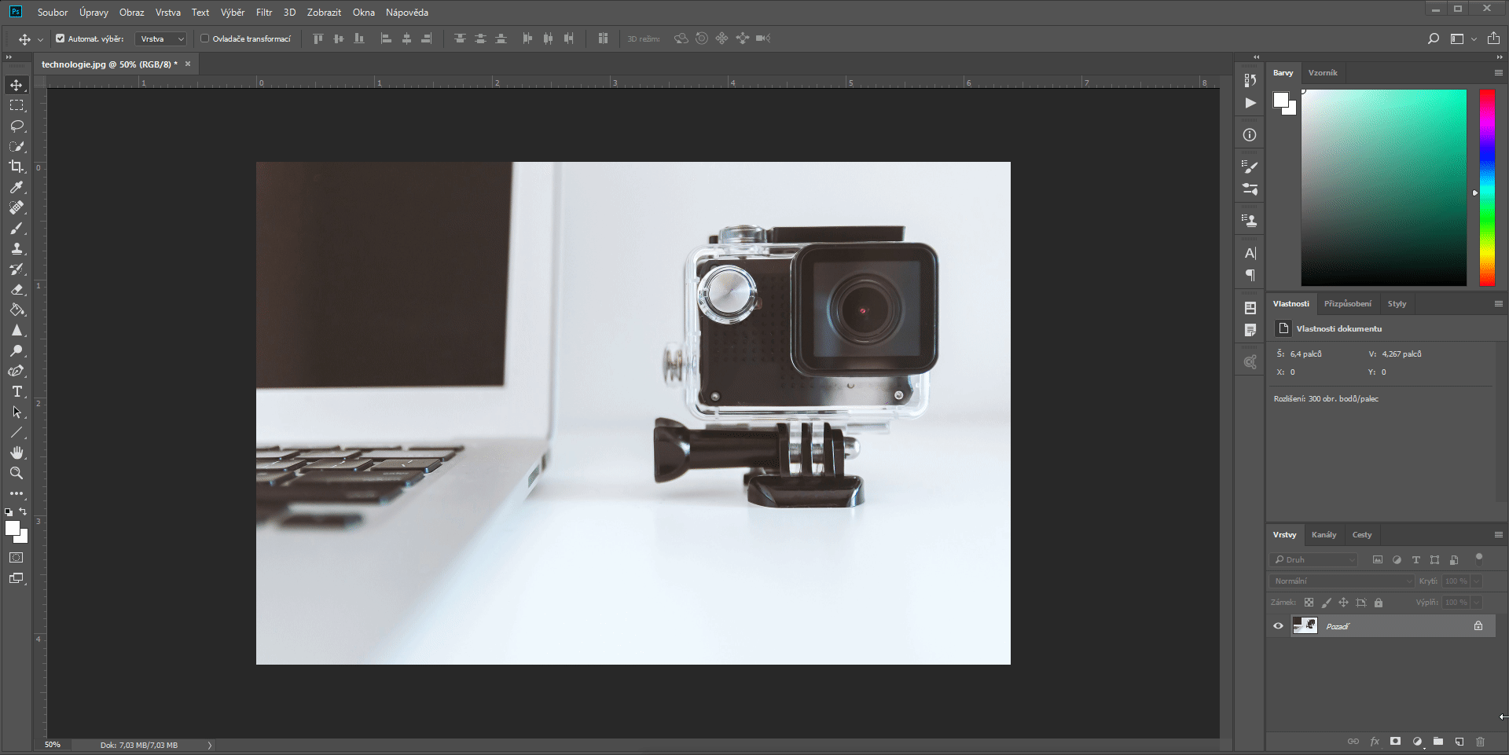Select the Eyedropper tool
The height and width of the screenshot is (755, 1509).
pos(16,188)
